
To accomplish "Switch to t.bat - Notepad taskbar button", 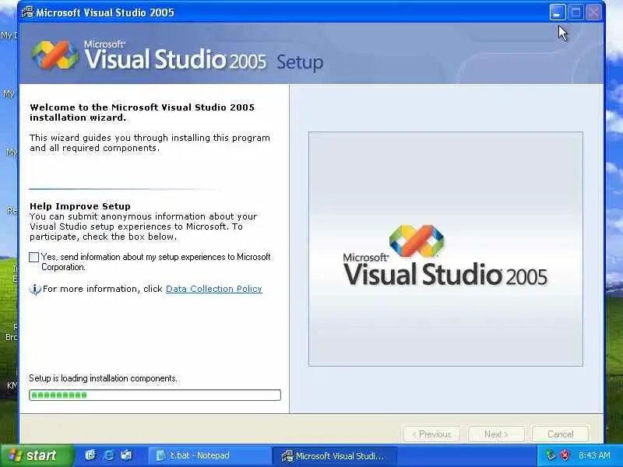I will coord(209,455).
